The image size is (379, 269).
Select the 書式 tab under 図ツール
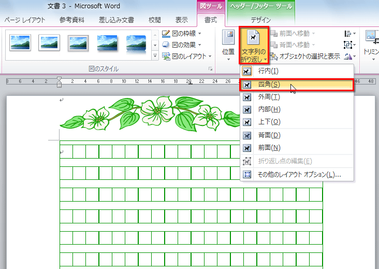click(x=211, y=20)
